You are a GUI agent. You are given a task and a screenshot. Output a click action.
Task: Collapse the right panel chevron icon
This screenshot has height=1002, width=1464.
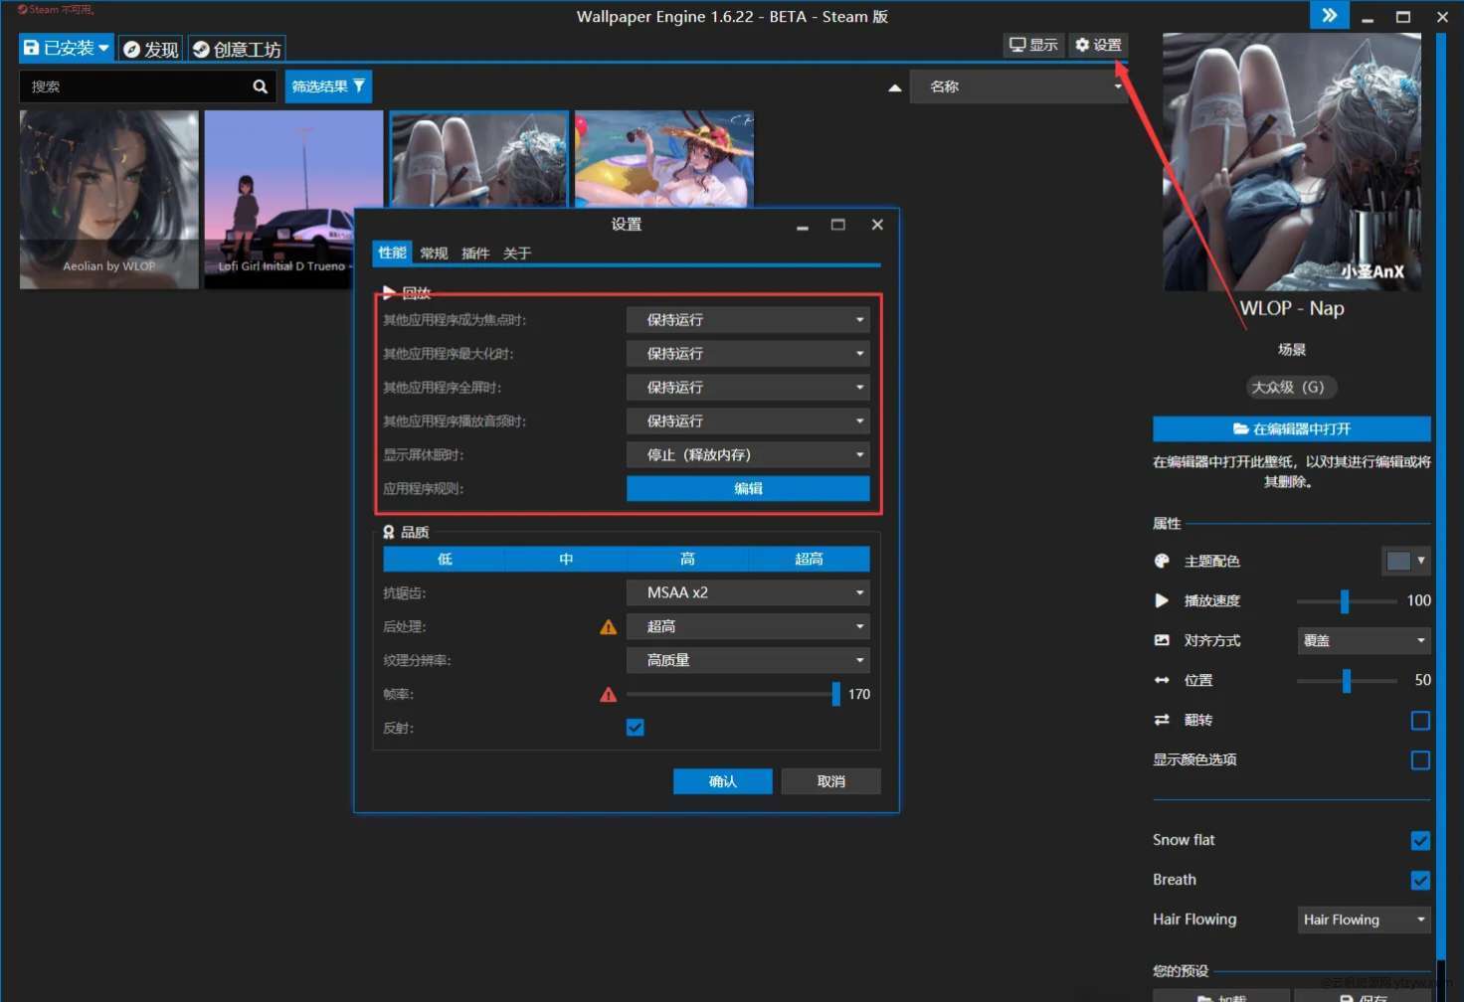pyautogui.click(x=1330, y=15)
